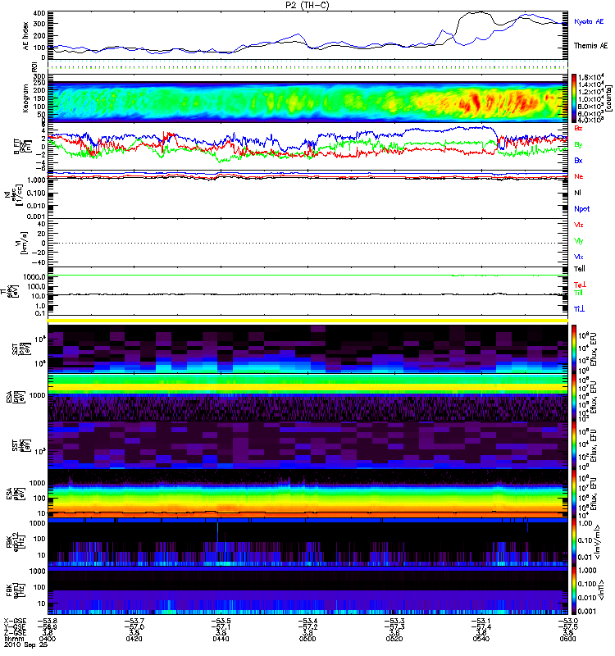Viewport: 615px width, 656px height.
Task: Click the ESA ions spectrogram panel
Action: 307,397
